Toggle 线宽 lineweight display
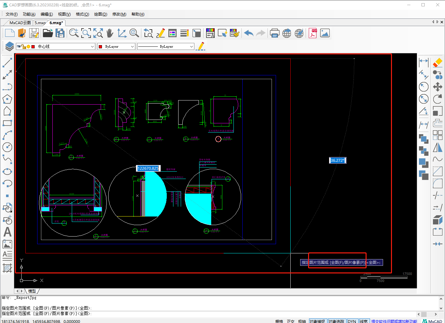The height and width of the screenshot is (323, 445). tap(364, 321)
